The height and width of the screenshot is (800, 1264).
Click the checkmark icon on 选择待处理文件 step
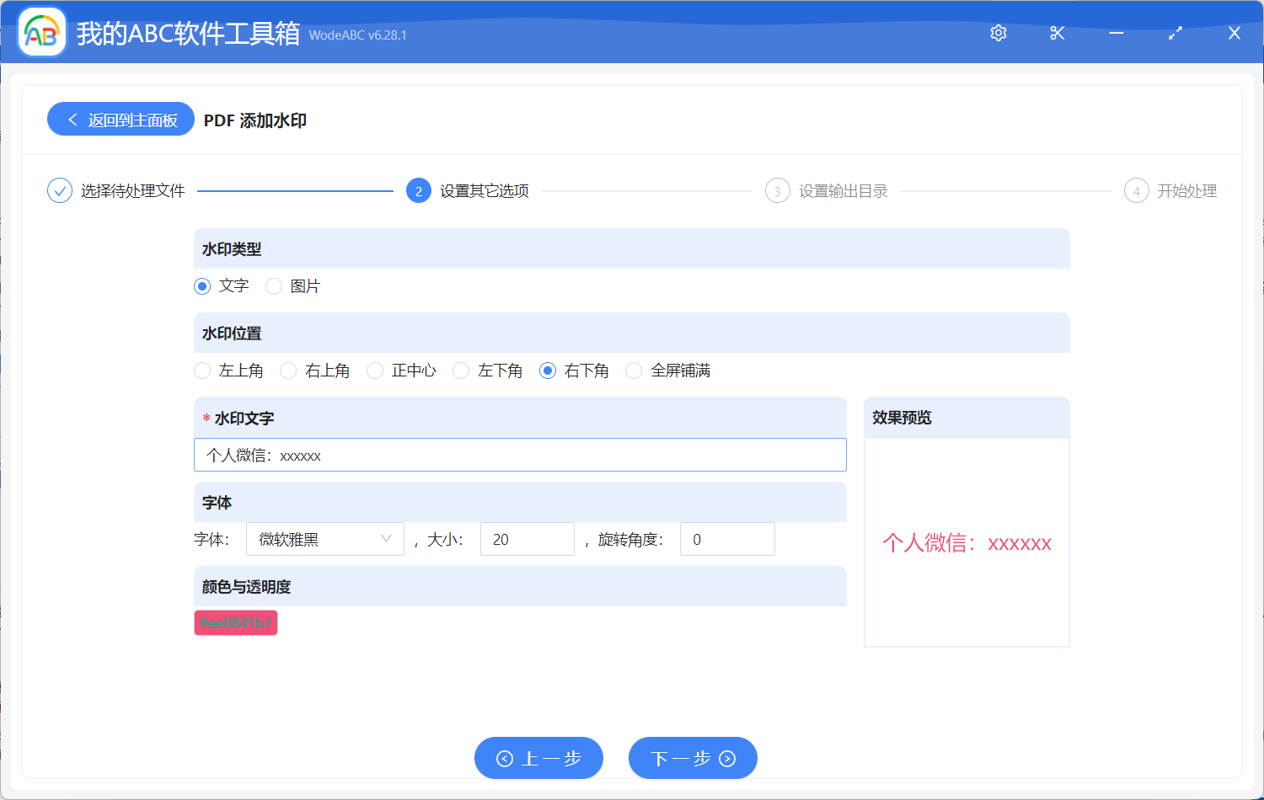(58, 190)
